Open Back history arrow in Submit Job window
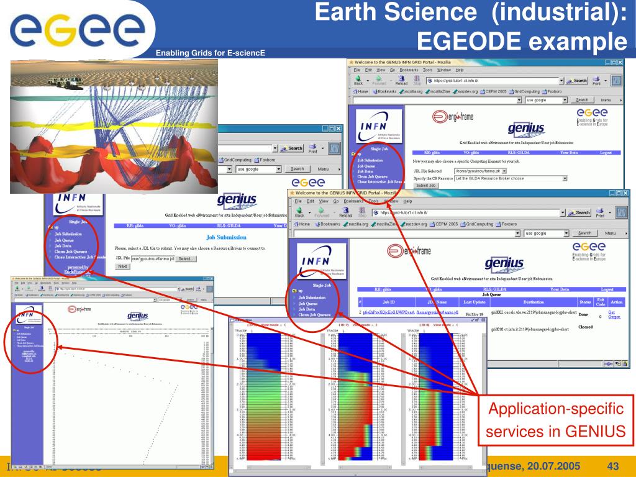The height and width of the screenshot is (477, 636). pos(366,80)
